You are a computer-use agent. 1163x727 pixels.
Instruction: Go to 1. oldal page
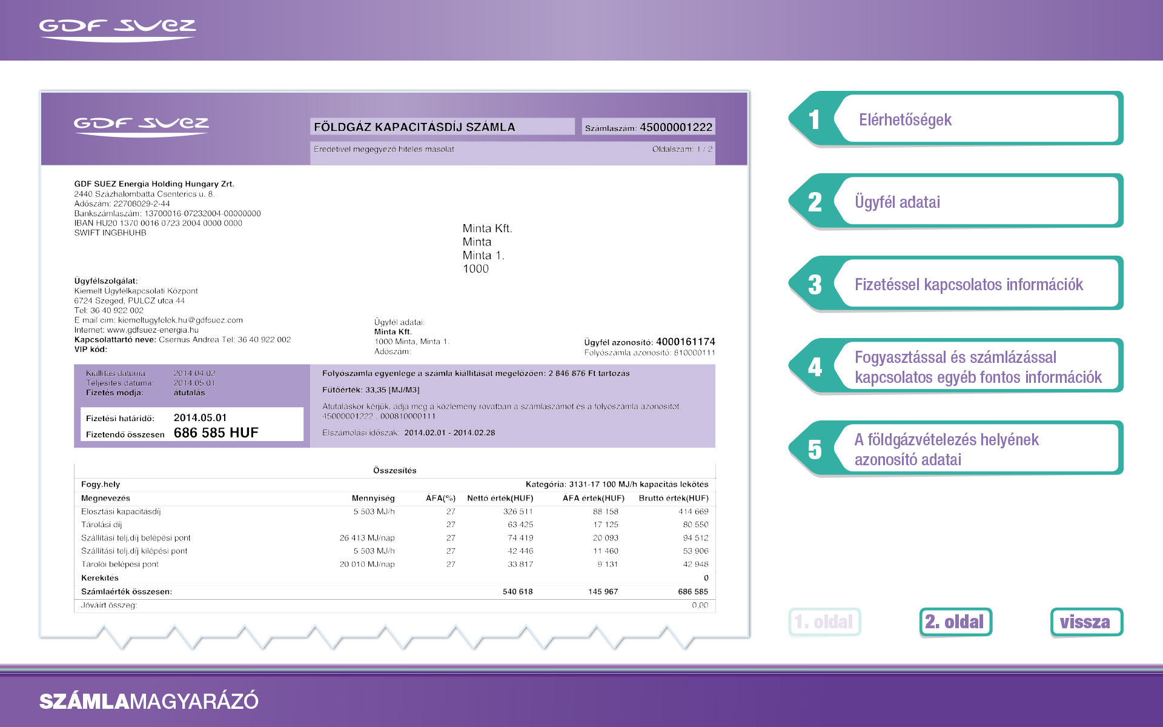[x=824, y=622]
